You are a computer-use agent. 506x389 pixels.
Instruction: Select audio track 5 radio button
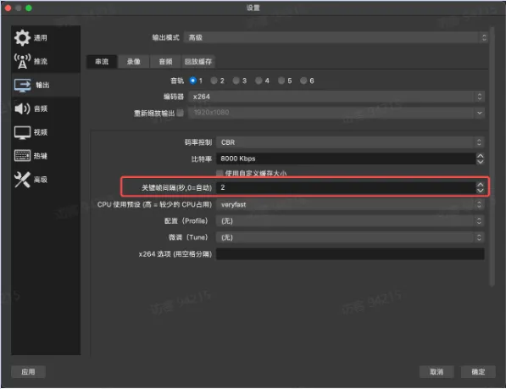click(281, 81)
